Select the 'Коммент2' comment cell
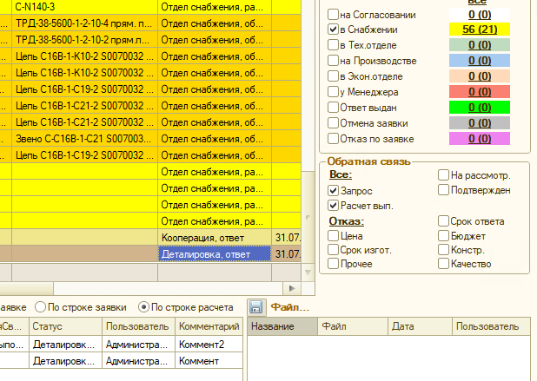537x381 pixels. click(209, 344)
